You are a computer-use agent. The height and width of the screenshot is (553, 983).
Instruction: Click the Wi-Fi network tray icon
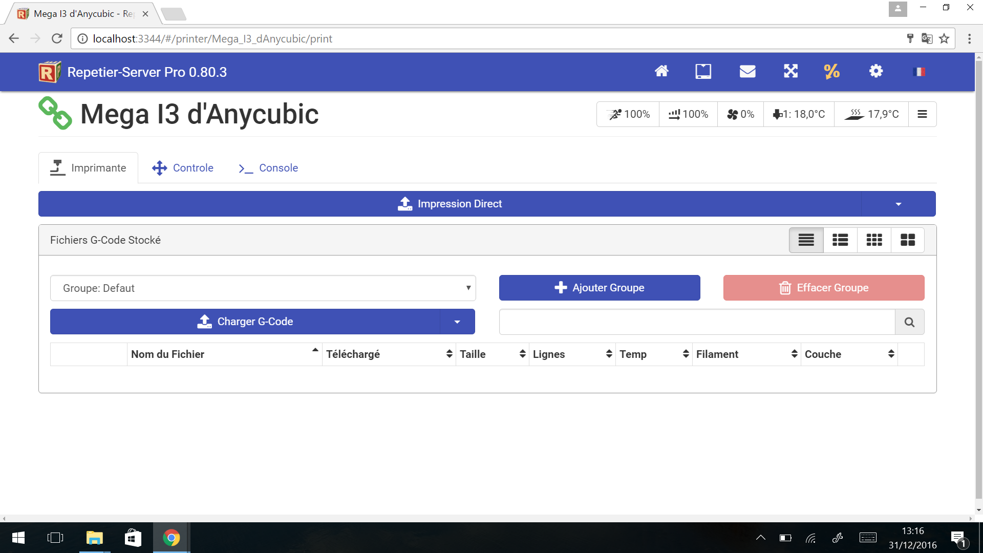(x=811, y=538)
